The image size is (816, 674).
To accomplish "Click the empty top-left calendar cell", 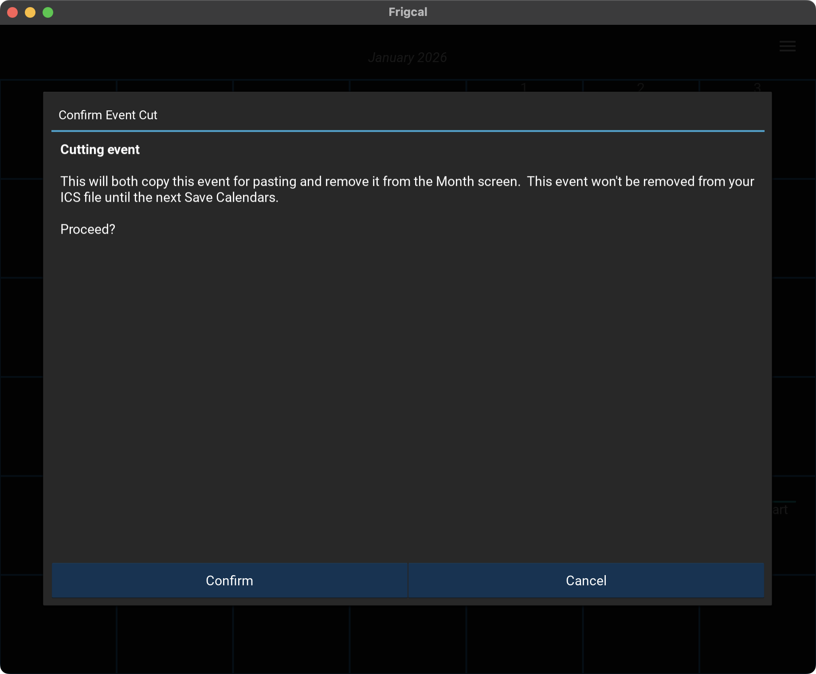I will coord(58,86).
